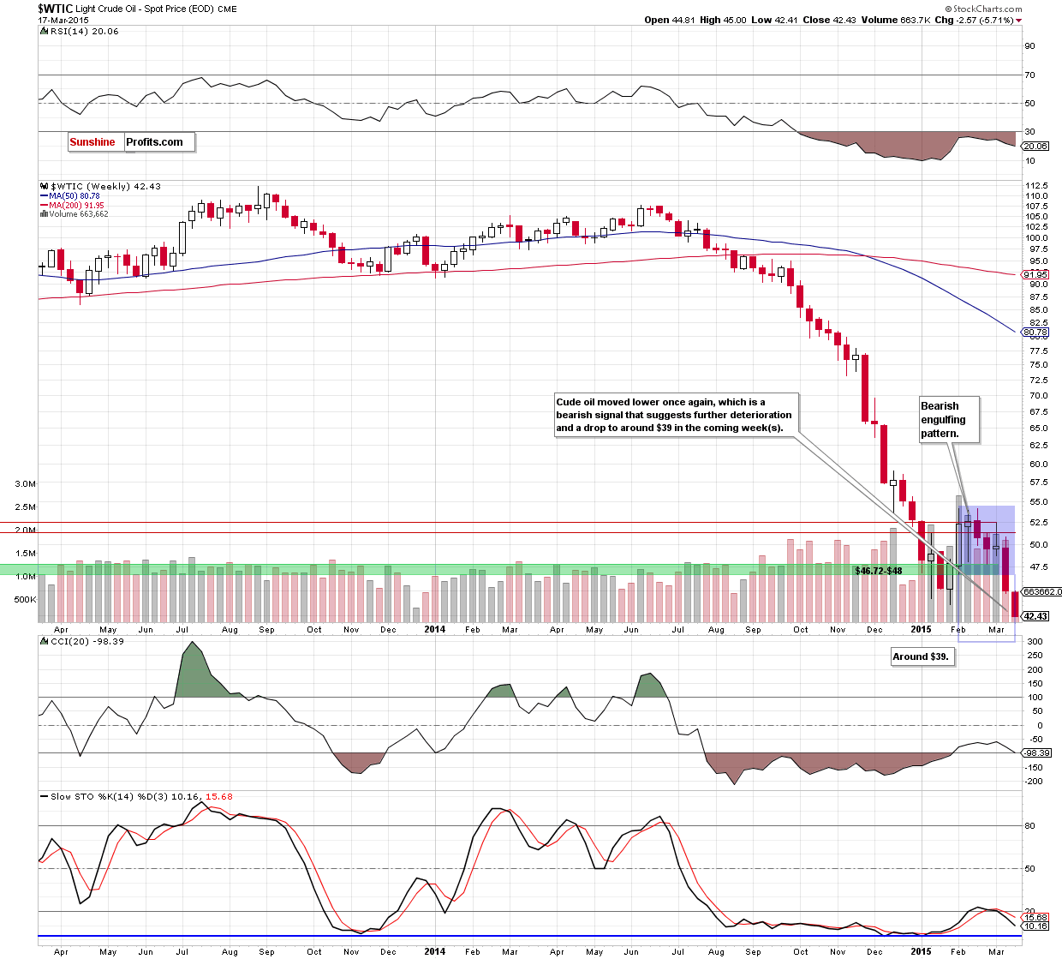Open the StockCharts.com copyright label

click(x=982, y=9)
